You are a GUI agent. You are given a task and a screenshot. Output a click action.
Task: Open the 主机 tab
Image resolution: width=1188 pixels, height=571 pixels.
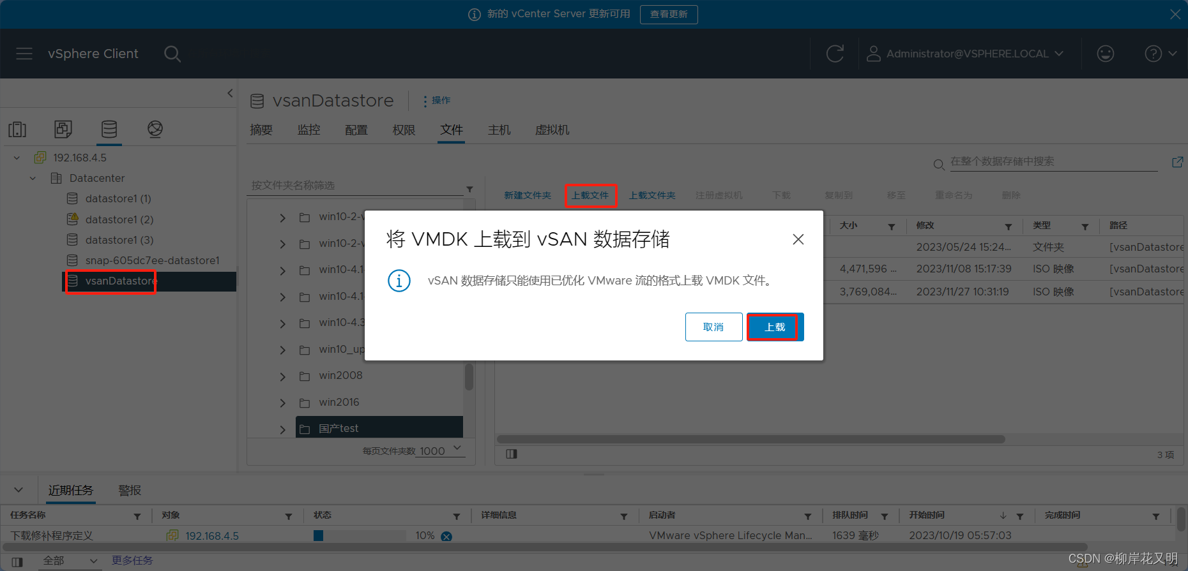point(499,130)
